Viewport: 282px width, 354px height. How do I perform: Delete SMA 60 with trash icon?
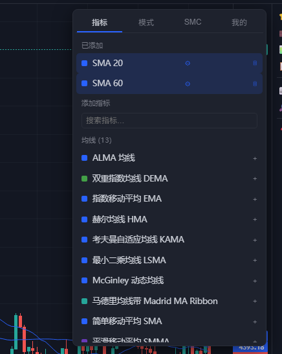(255, 84)
